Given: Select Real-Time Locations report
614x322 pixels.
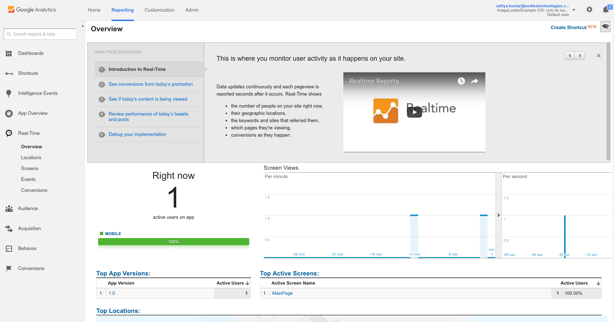Looking at the screenshot, I should (x=31, y=158).
